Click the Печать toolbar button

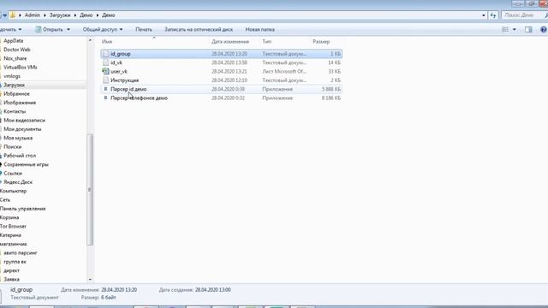(144, 30)
